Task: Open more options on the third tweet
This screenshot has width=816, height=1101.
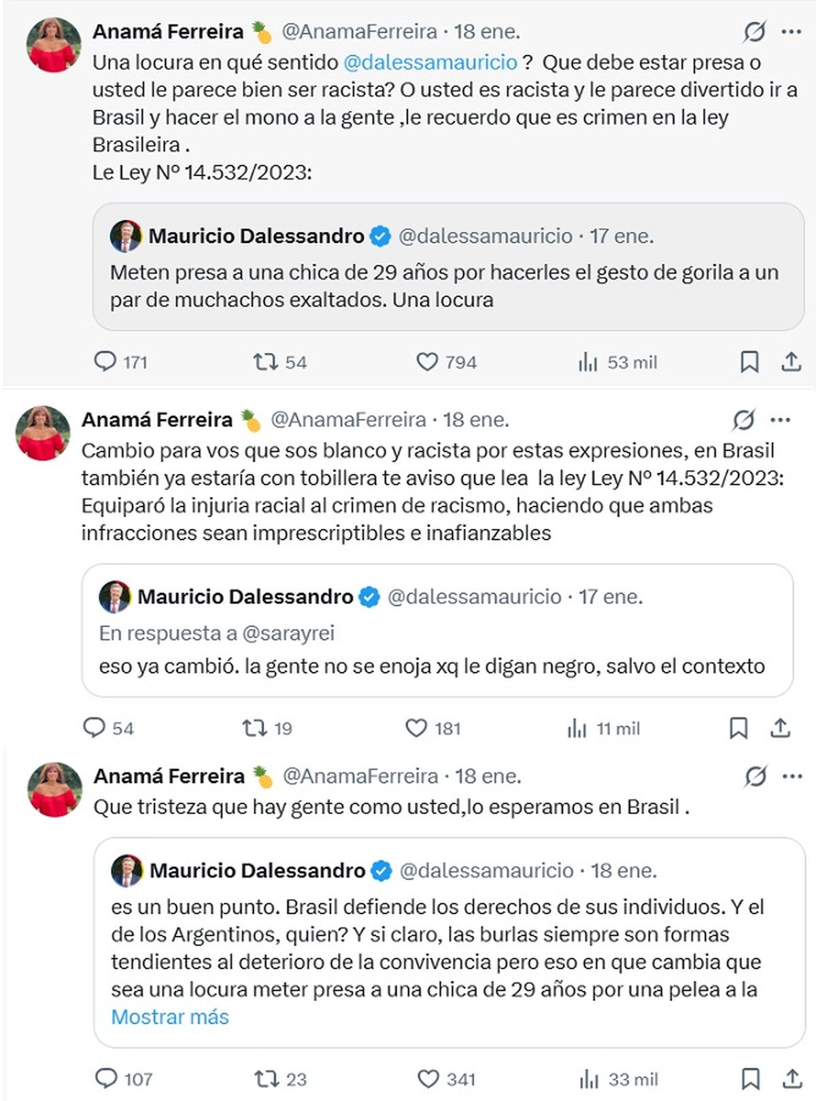Action: tap(792, 776)
